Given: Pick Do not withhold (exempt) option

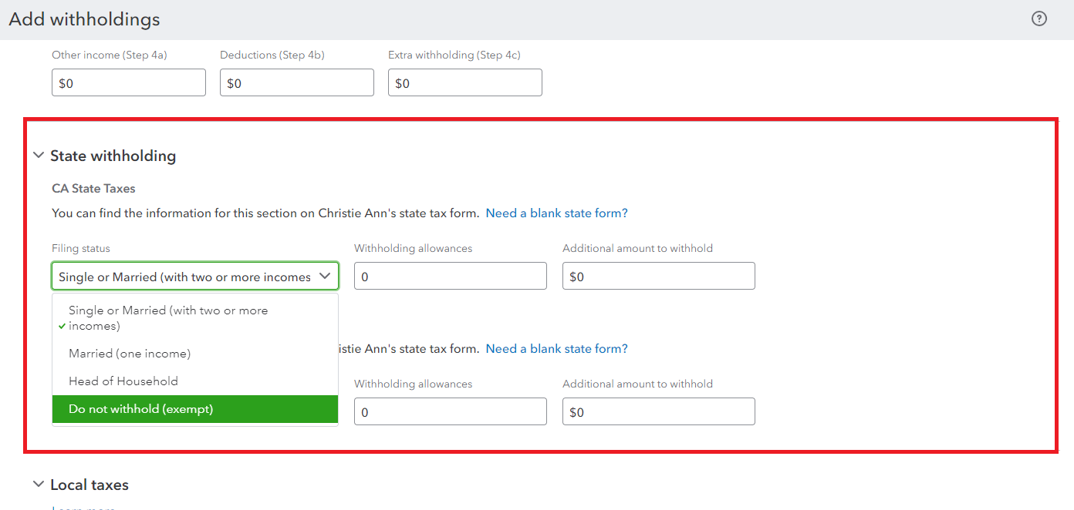Looking at the screenshot, I should [x=140, y=409].
